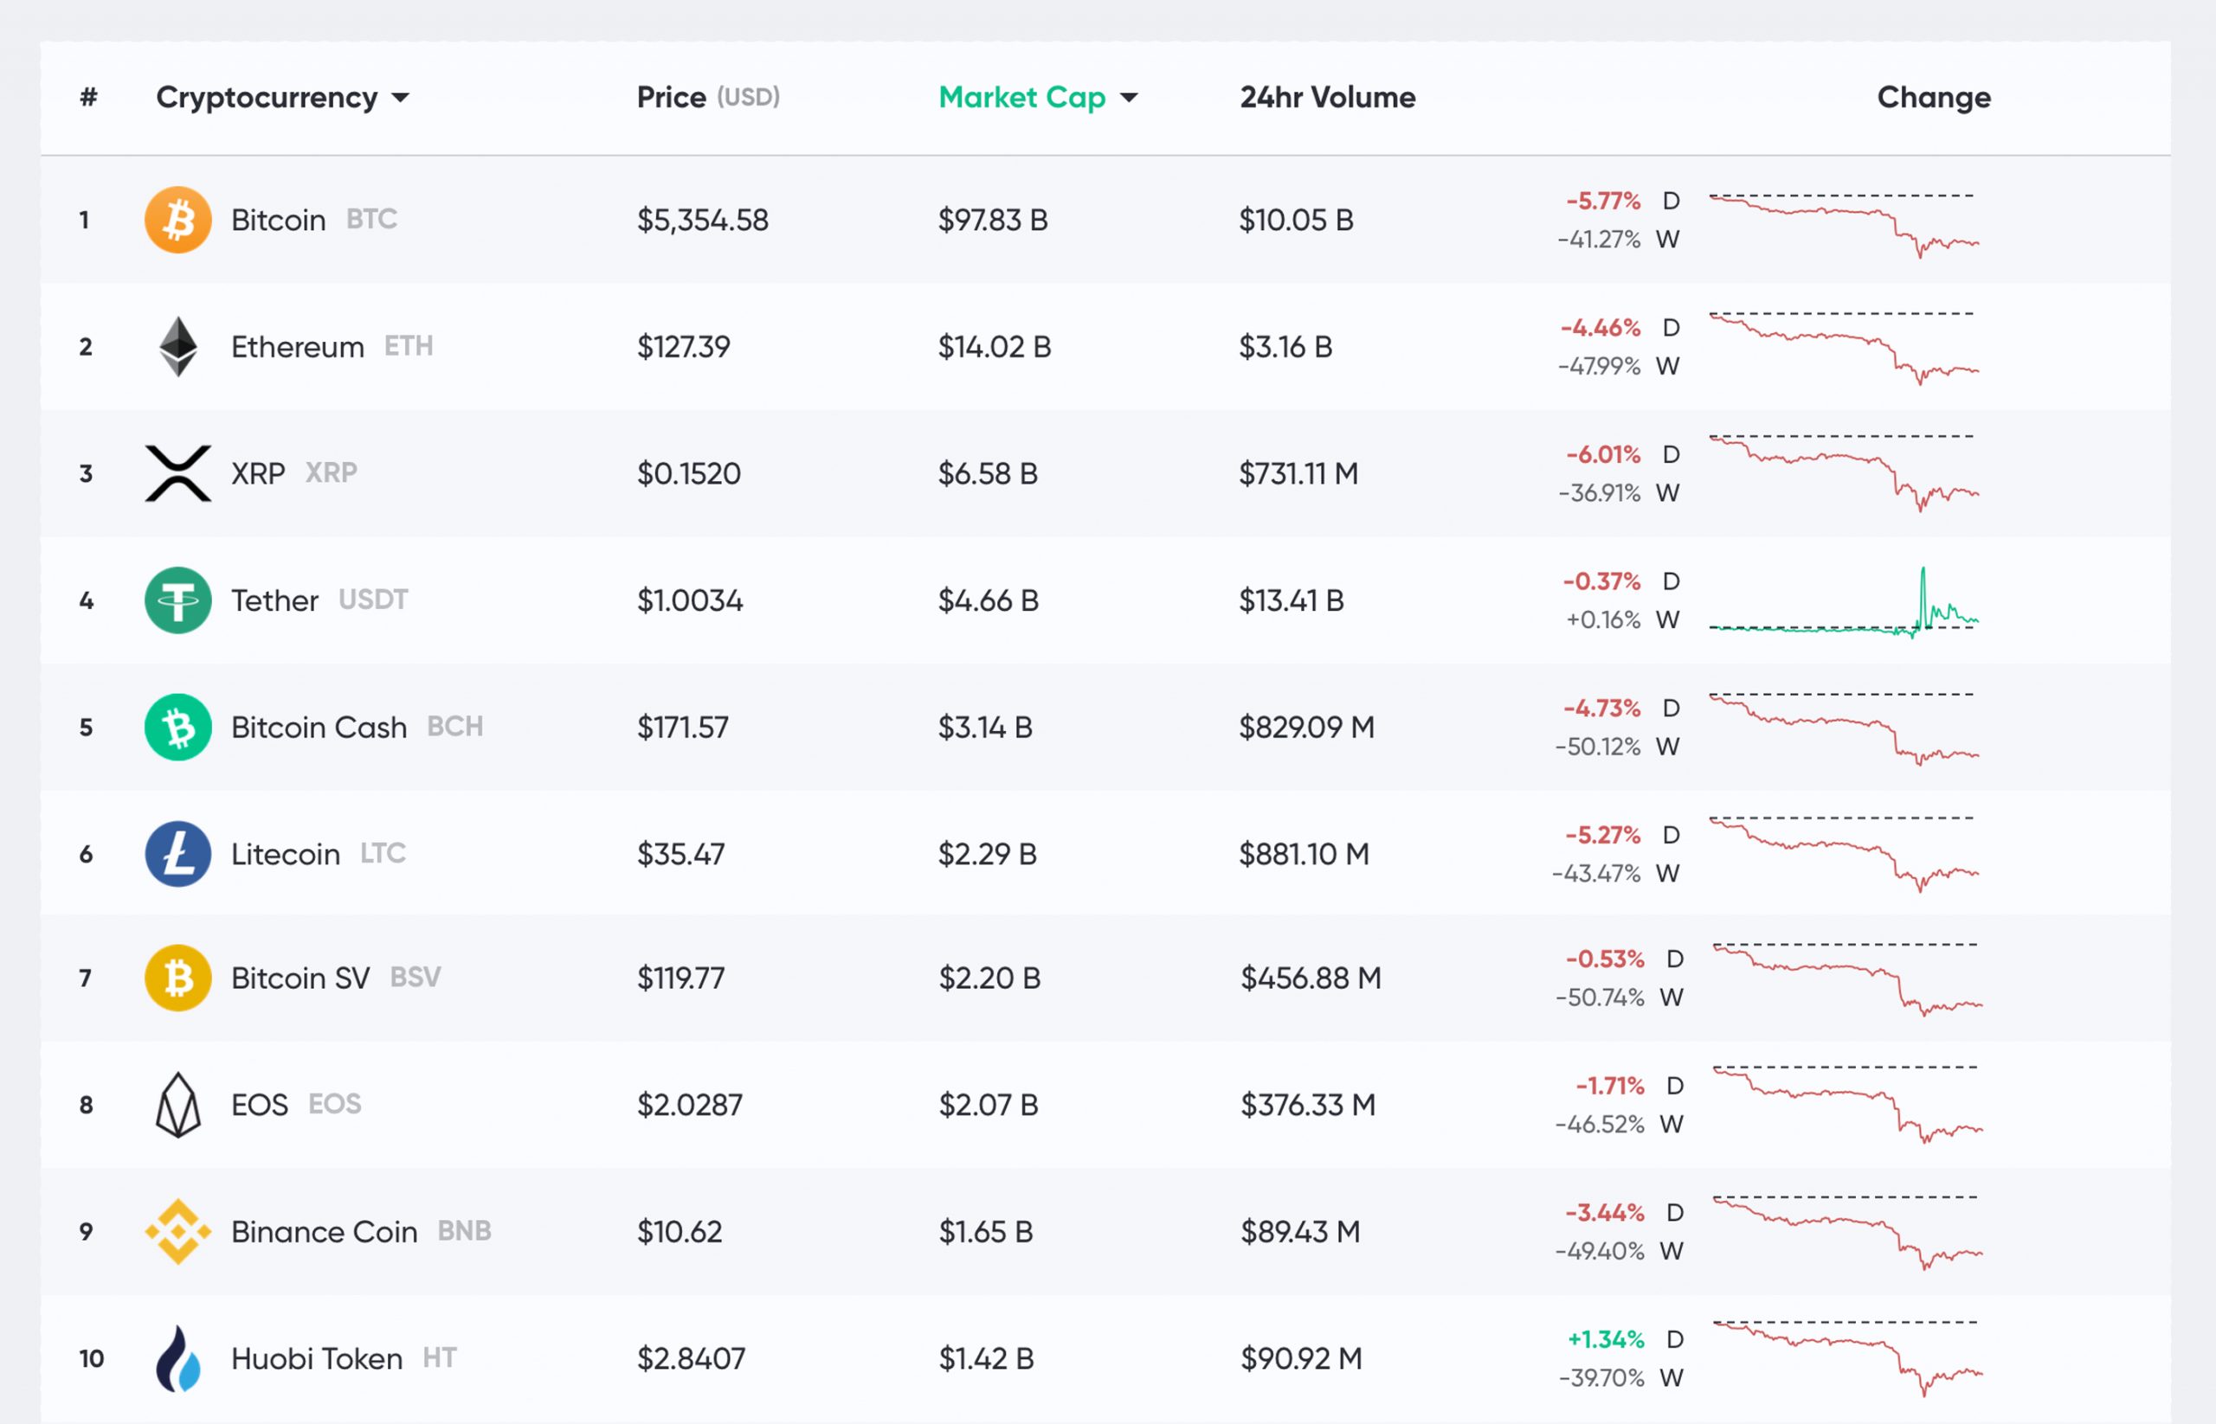This screenshot has height=1424, width=2216.
Task: Click Ethereum price $127.39
Action: point(683,347)
